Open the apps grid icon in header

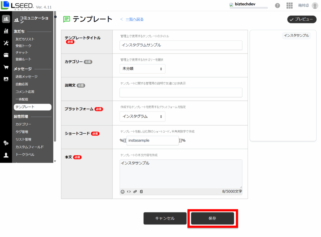[289, 6]
